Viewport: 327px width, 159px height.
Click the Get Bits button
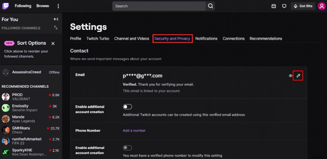pyautogui.click(x=303, y=6)
